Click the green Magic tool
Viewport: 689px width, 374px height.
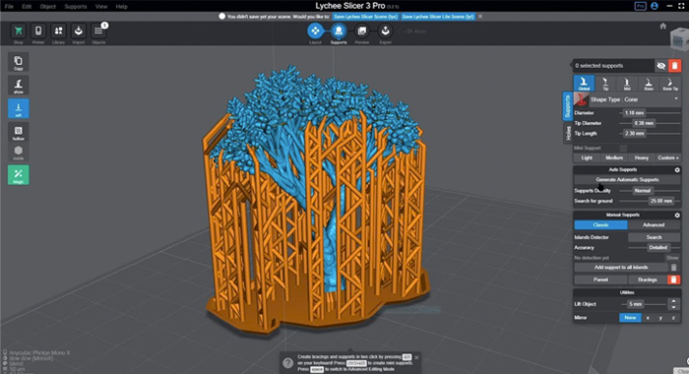[19, 175]
